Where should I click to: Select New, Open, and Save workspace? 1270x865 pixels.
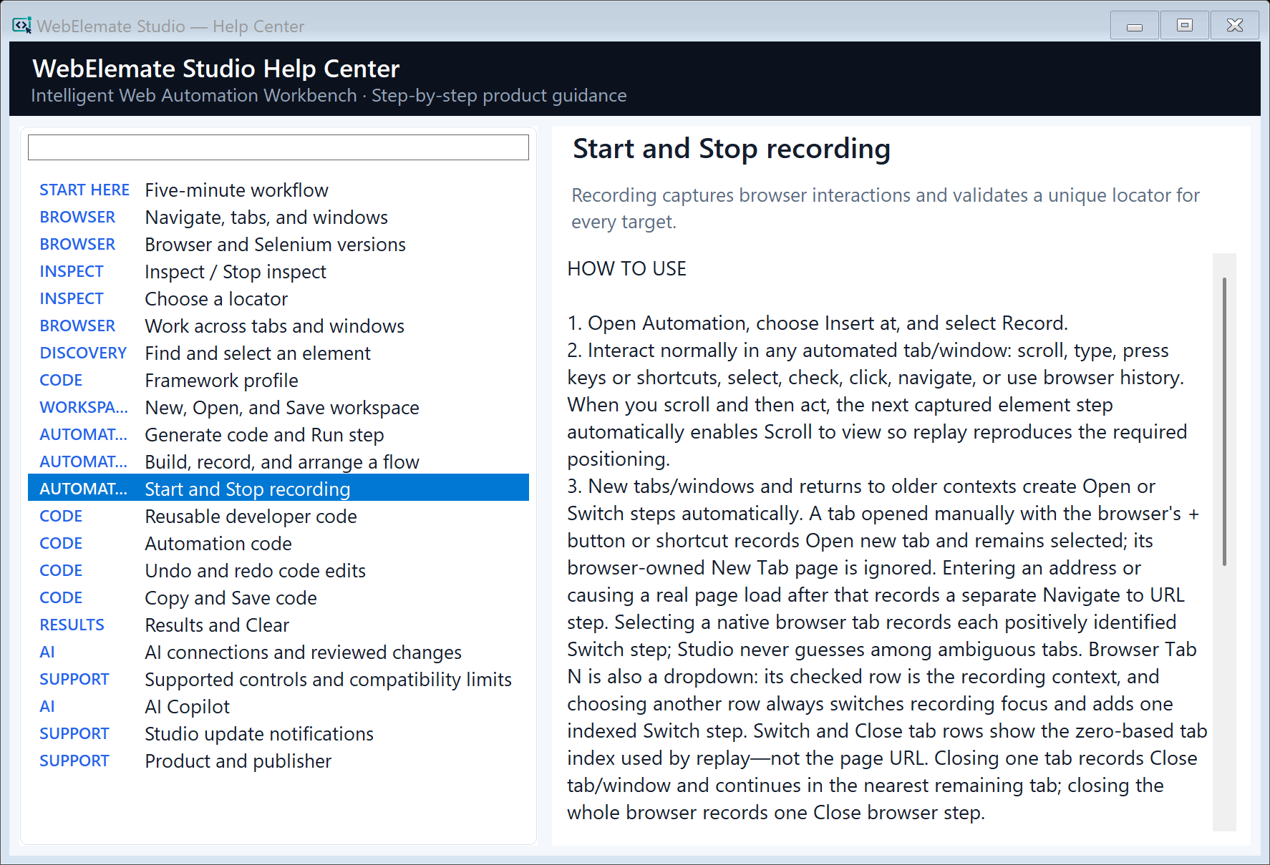click(278, 408)
